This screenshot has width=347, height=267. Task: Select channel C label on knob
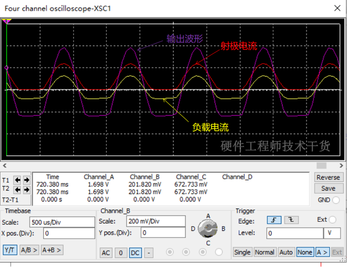(208, 243)
